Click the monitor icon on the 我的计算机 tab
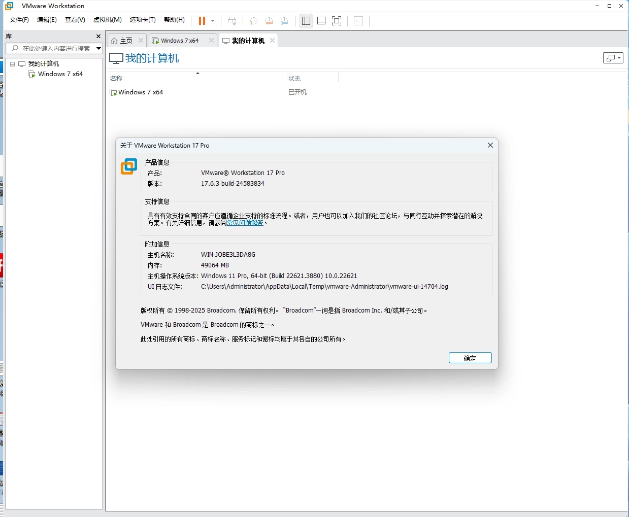Screen dimensions: 629x517 [x=226, y=41]
